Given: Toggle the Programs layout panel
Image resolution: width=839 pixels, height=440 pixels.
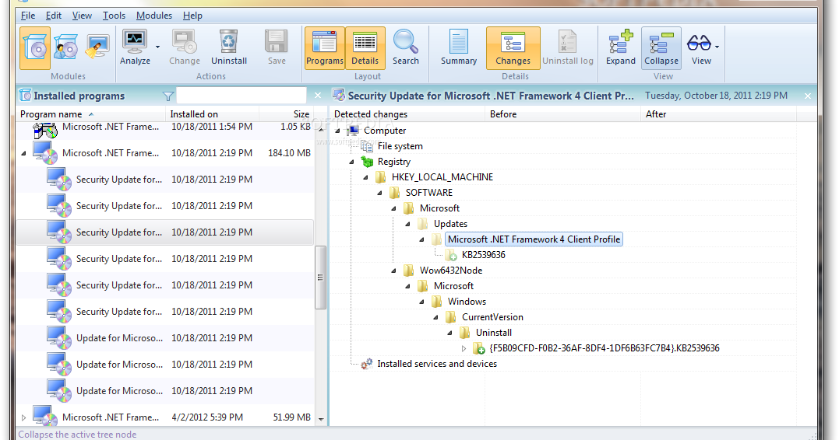Looking at the screenshot, I should (325, 48).
